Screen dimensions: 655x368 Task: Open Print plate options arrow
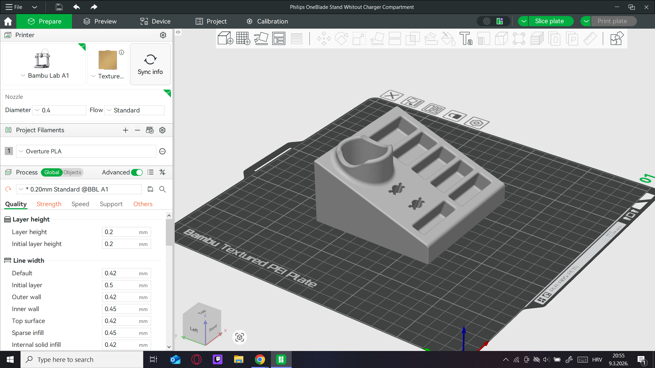586,21
